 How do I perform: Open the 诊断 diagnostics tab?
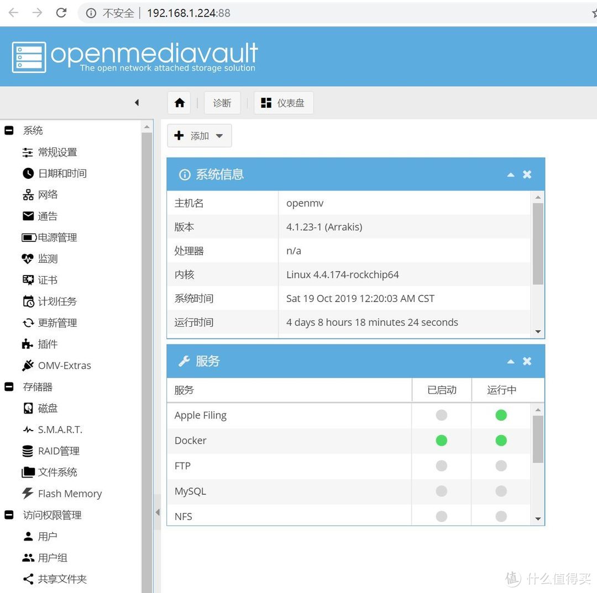coord(222,103)
